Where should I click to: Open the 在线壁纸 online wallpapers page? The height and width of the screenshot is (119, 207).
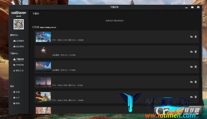pos(19,41)
